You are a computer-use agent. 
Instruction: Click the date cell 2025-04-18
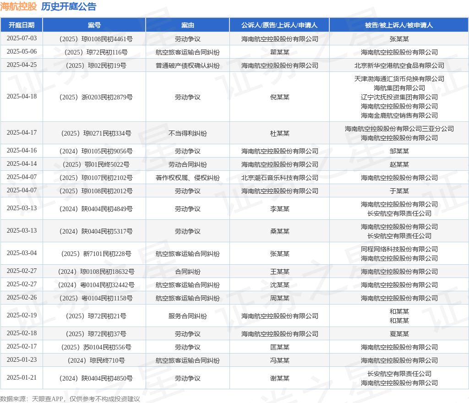(x=22, y=96)
